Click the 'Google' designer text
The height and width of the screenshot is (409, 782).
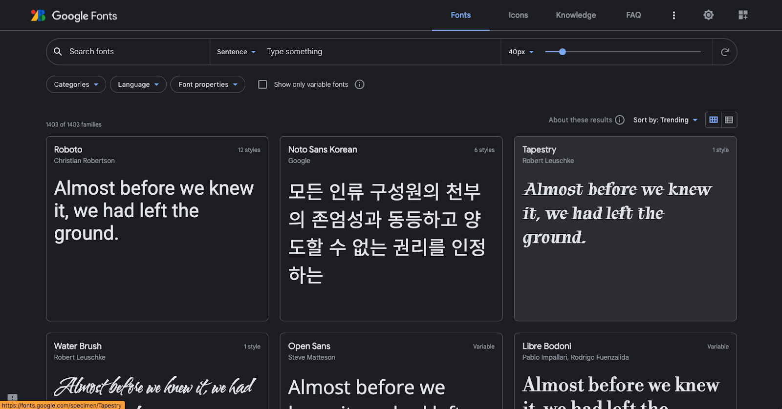299,161
